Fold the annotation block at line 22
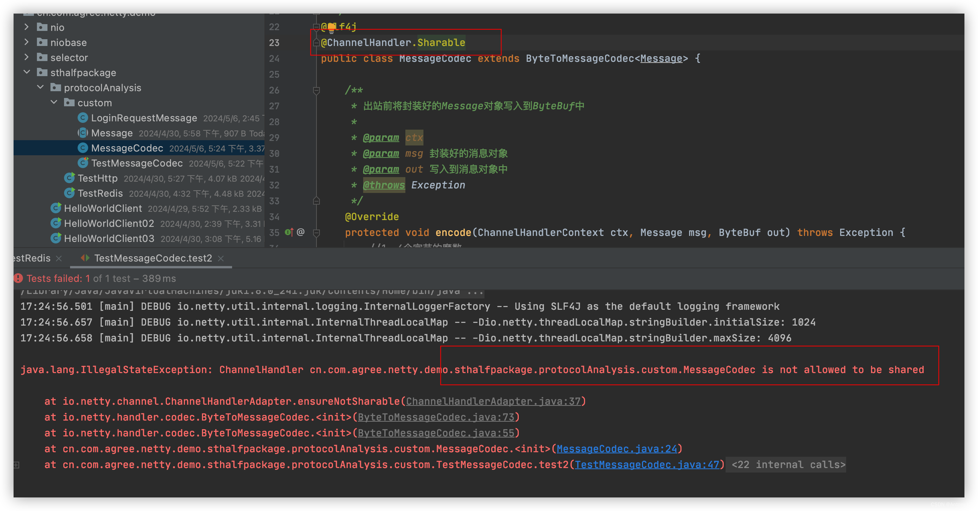This screenshot has height=511, width=978. tap(316, 27)
